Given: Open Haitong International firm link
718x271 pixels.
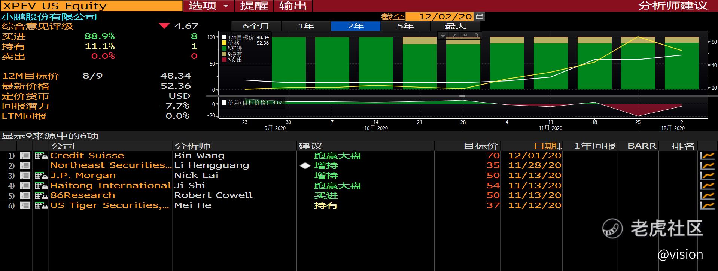Looking at the screenshot, I should [x=111, y=186].
